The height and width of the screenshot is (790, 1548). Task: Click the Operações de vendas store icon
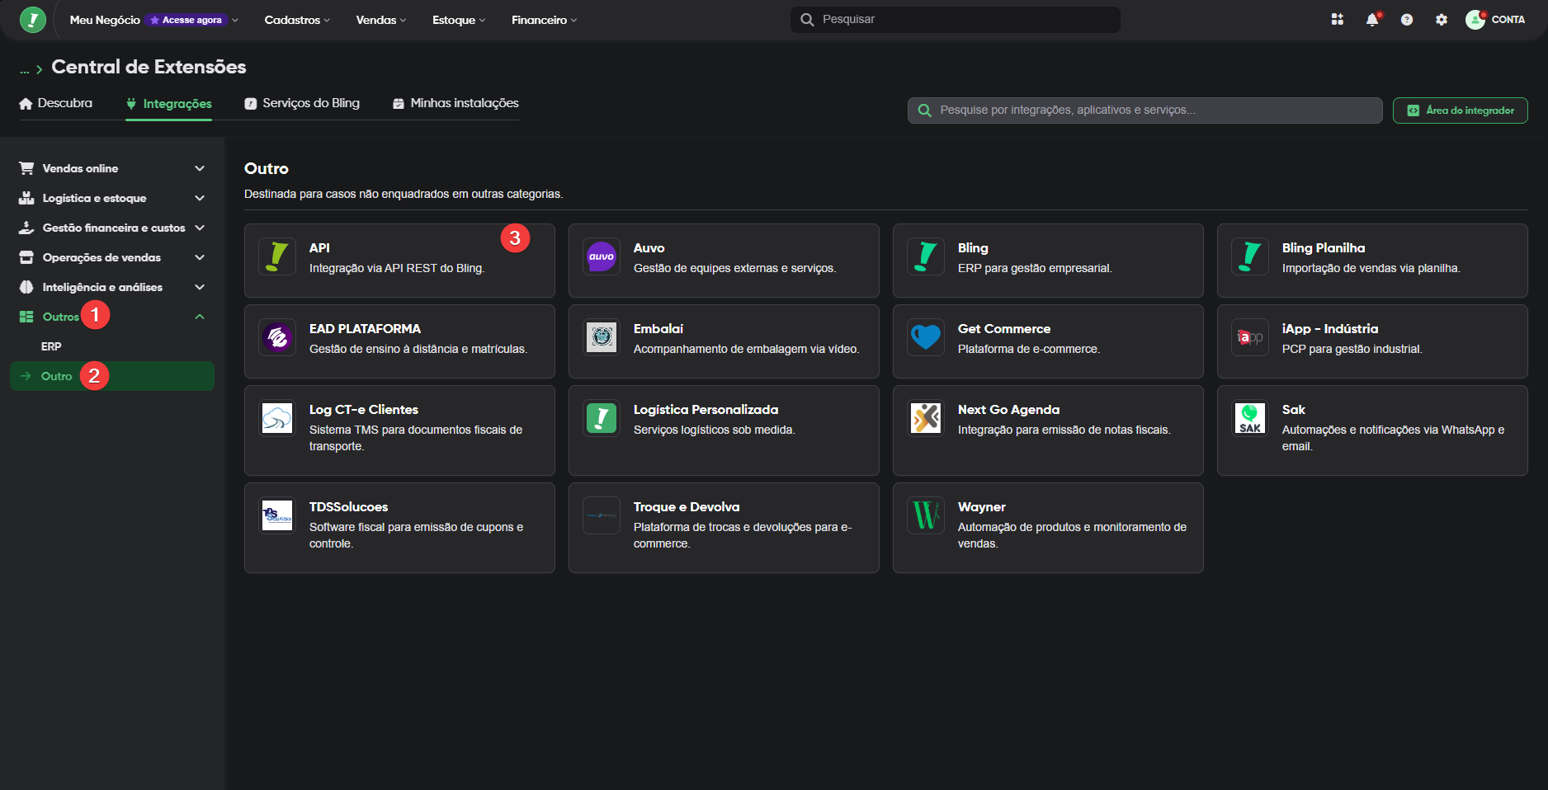pyautogui.click(x=26, y=257)
